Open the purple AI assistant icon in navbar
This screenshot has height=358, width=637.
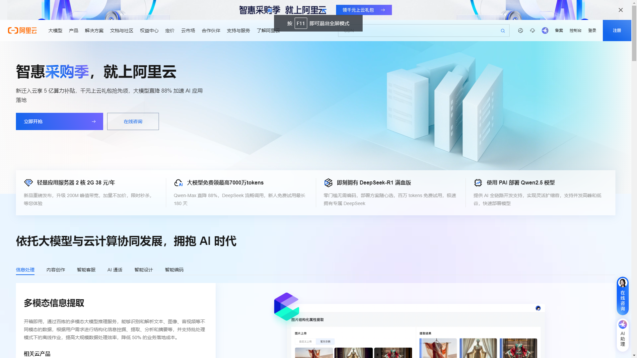pyautogui.click(x=545, y=31)
